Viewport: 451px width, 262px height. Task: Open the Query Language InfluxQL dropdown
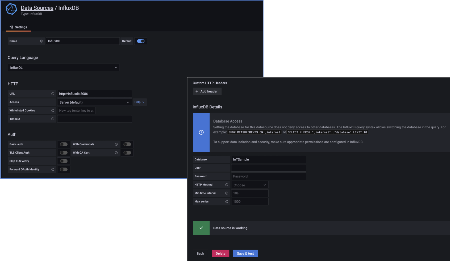(x=64, y=67)
